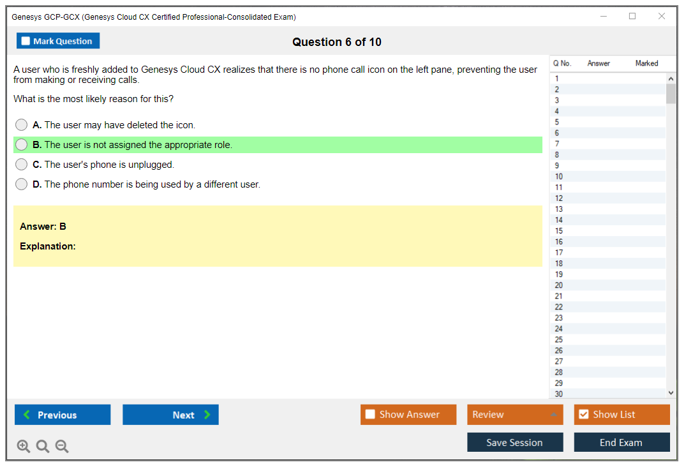The image size is (686, 469).
Task: Toggle the Show Answer checkbox
Action: click(370, 415)
